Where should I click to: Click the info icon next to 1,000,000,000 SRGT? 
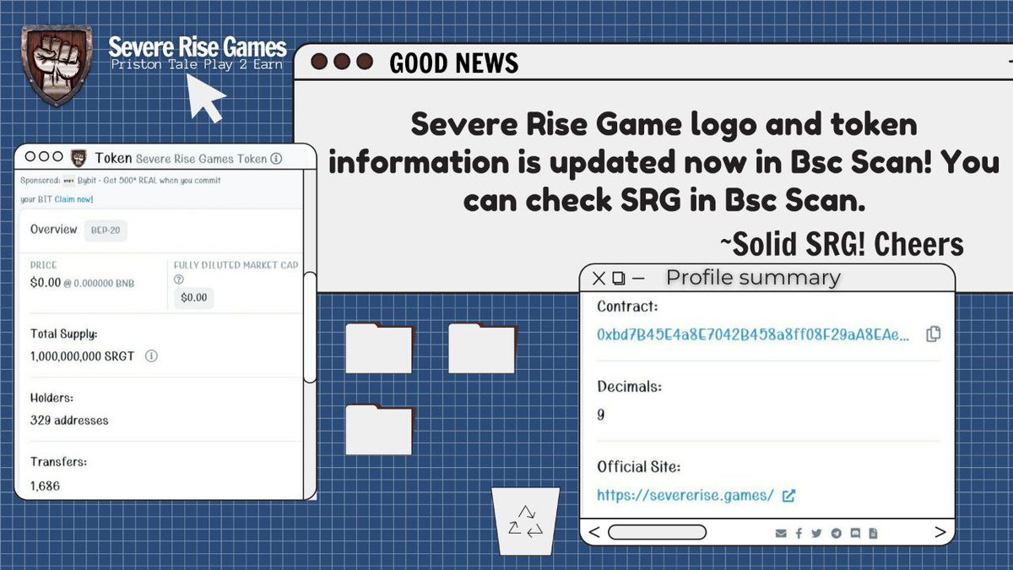[151, 356]
